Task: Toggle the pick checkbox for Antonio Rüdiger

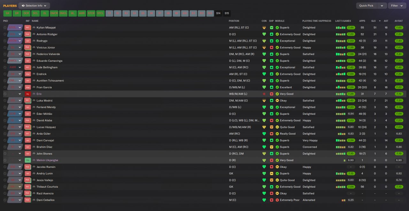Action: [5, 34]
